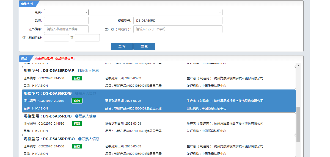Click the 重置 reset button
The width and height of the screenshot is (330, 157).
pos(144,46)
